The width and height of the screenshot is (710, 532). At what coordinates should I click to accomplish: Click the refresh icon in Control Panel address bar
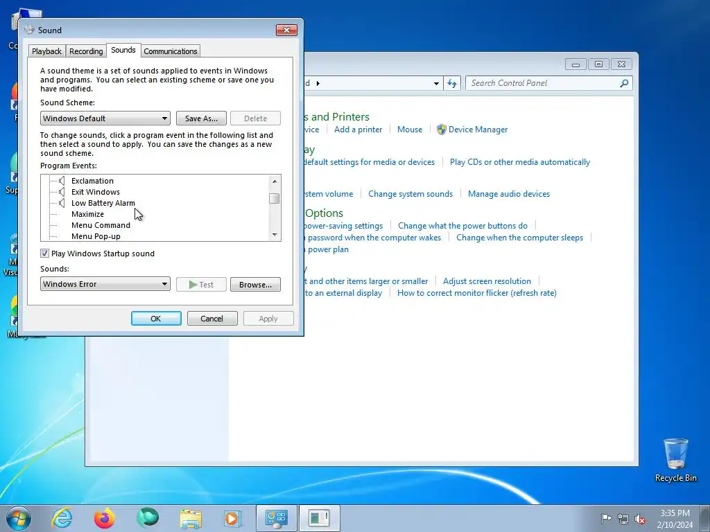[452, 83]
